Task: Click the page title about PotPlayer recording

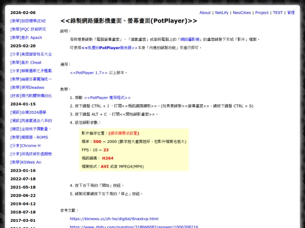Action: pyautogui.click(x=129, y=21)
